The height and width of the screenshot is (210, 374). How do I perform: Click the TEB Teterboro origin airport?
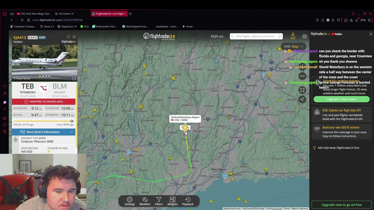[27, 88]
